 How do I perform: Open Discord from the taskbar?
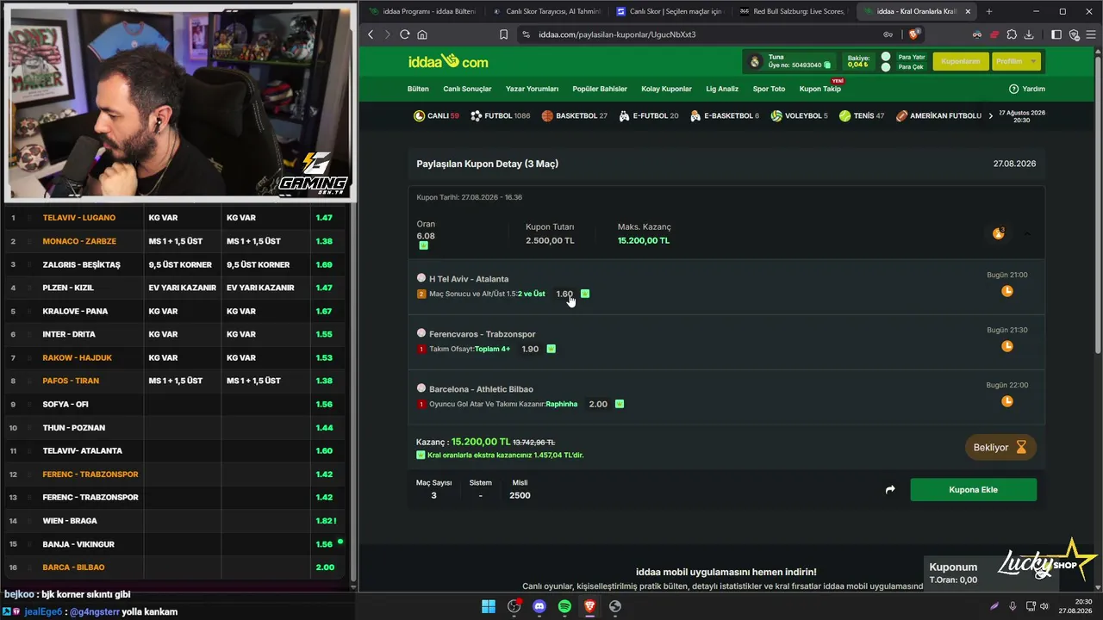(539, 606)
